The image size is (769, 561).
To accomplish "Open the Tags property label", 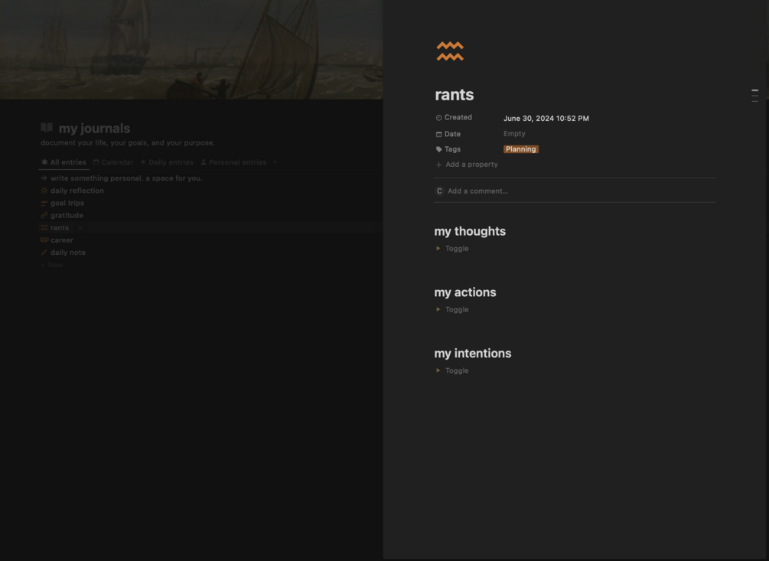I will (x=452, y=149).
